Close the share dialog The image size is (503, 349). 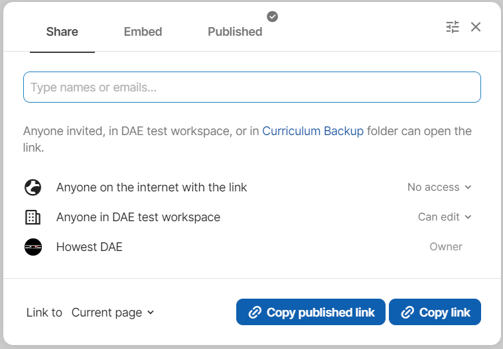tap(476, 27)
